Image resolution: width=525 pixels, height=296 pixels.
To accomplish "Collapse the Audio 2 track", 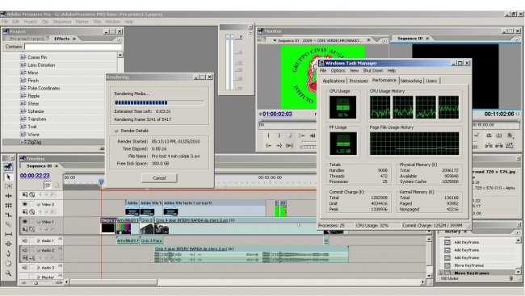I will [39, 250].
